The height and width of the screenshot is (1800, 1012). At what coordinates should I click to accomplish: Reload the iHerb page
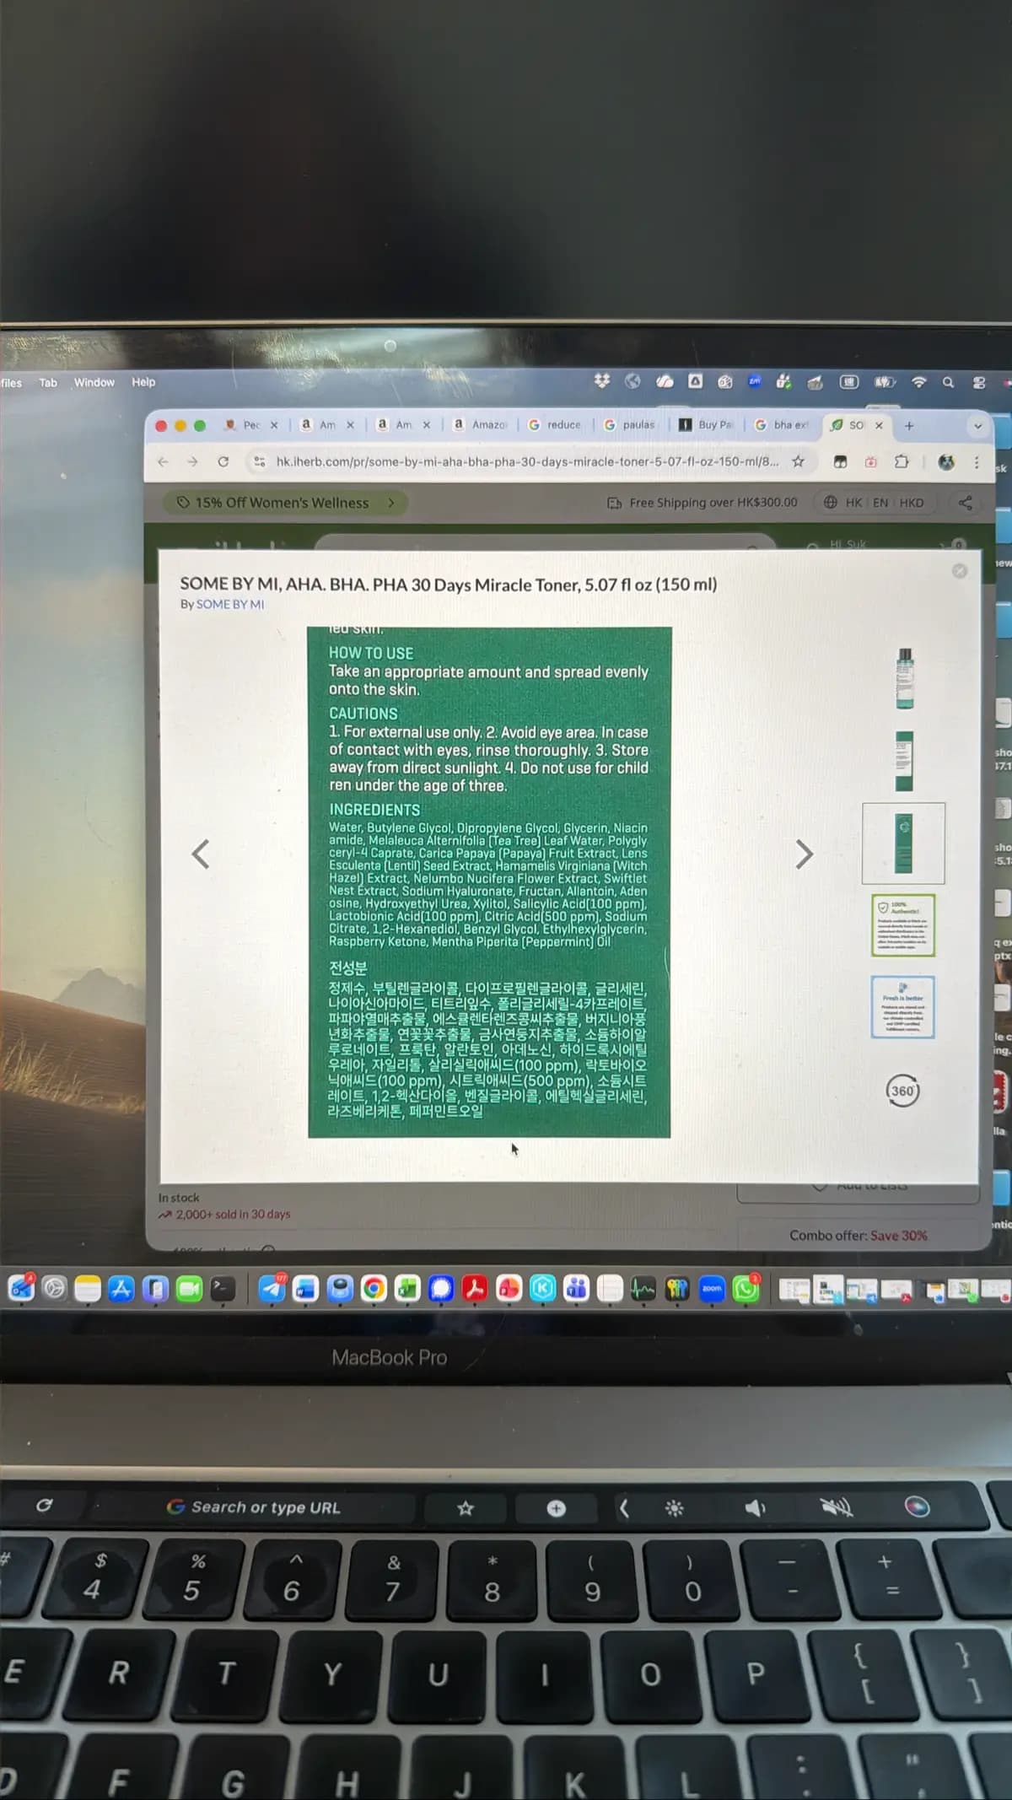[223, 461]
